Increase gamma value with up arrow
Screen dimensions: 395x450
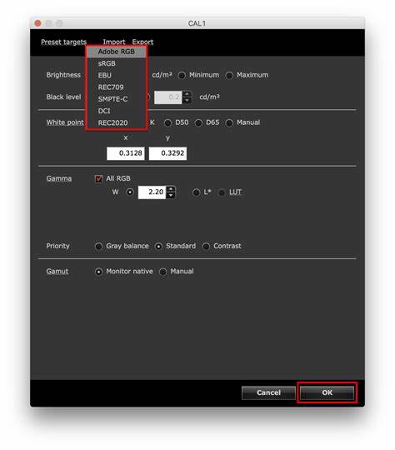pyautogui.click(x=171, y=189)
